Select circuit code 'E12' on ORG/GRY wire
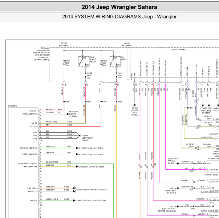Image resolution: width=219 pixels, height=218 pixels. (x=60, y=113)
